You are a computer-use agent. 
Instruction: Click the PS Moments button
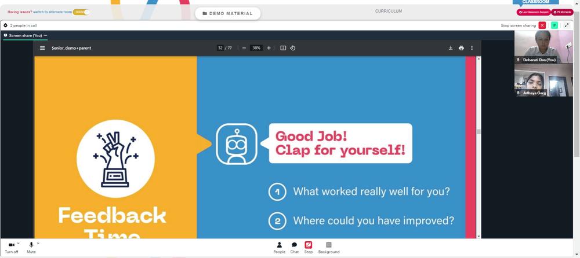click(x=562, y=12)
